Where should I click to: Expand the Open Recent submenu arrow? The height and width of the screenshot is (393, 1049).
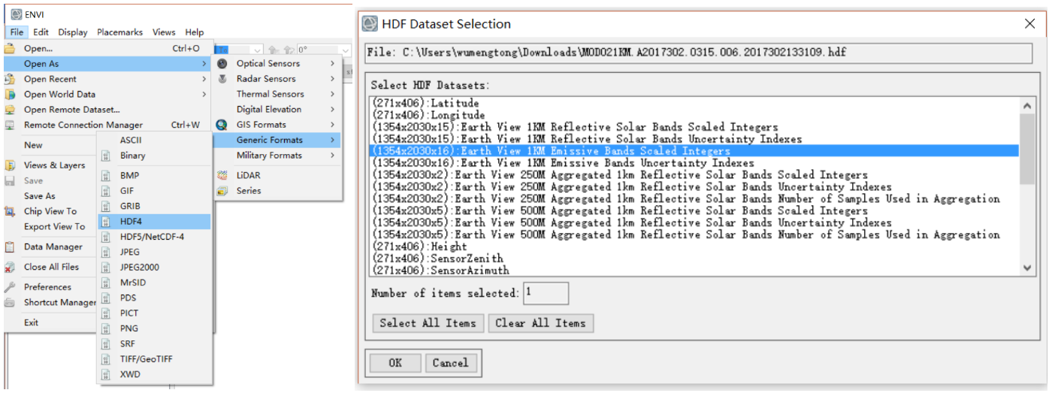click(x=204, y=79)
